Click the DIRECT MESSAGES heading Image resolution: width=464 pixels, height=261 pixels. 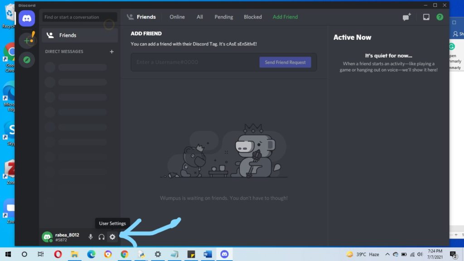point(64,52)
